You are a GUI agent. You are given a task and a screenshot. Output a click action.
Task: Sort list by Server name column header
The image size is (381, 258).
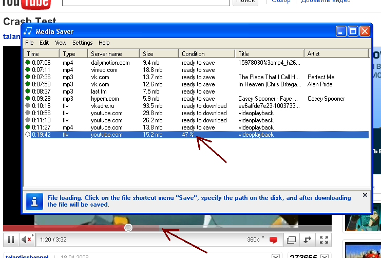point(113,54)
